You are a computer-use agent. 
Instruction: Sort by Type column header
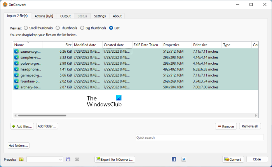(237, 45)
